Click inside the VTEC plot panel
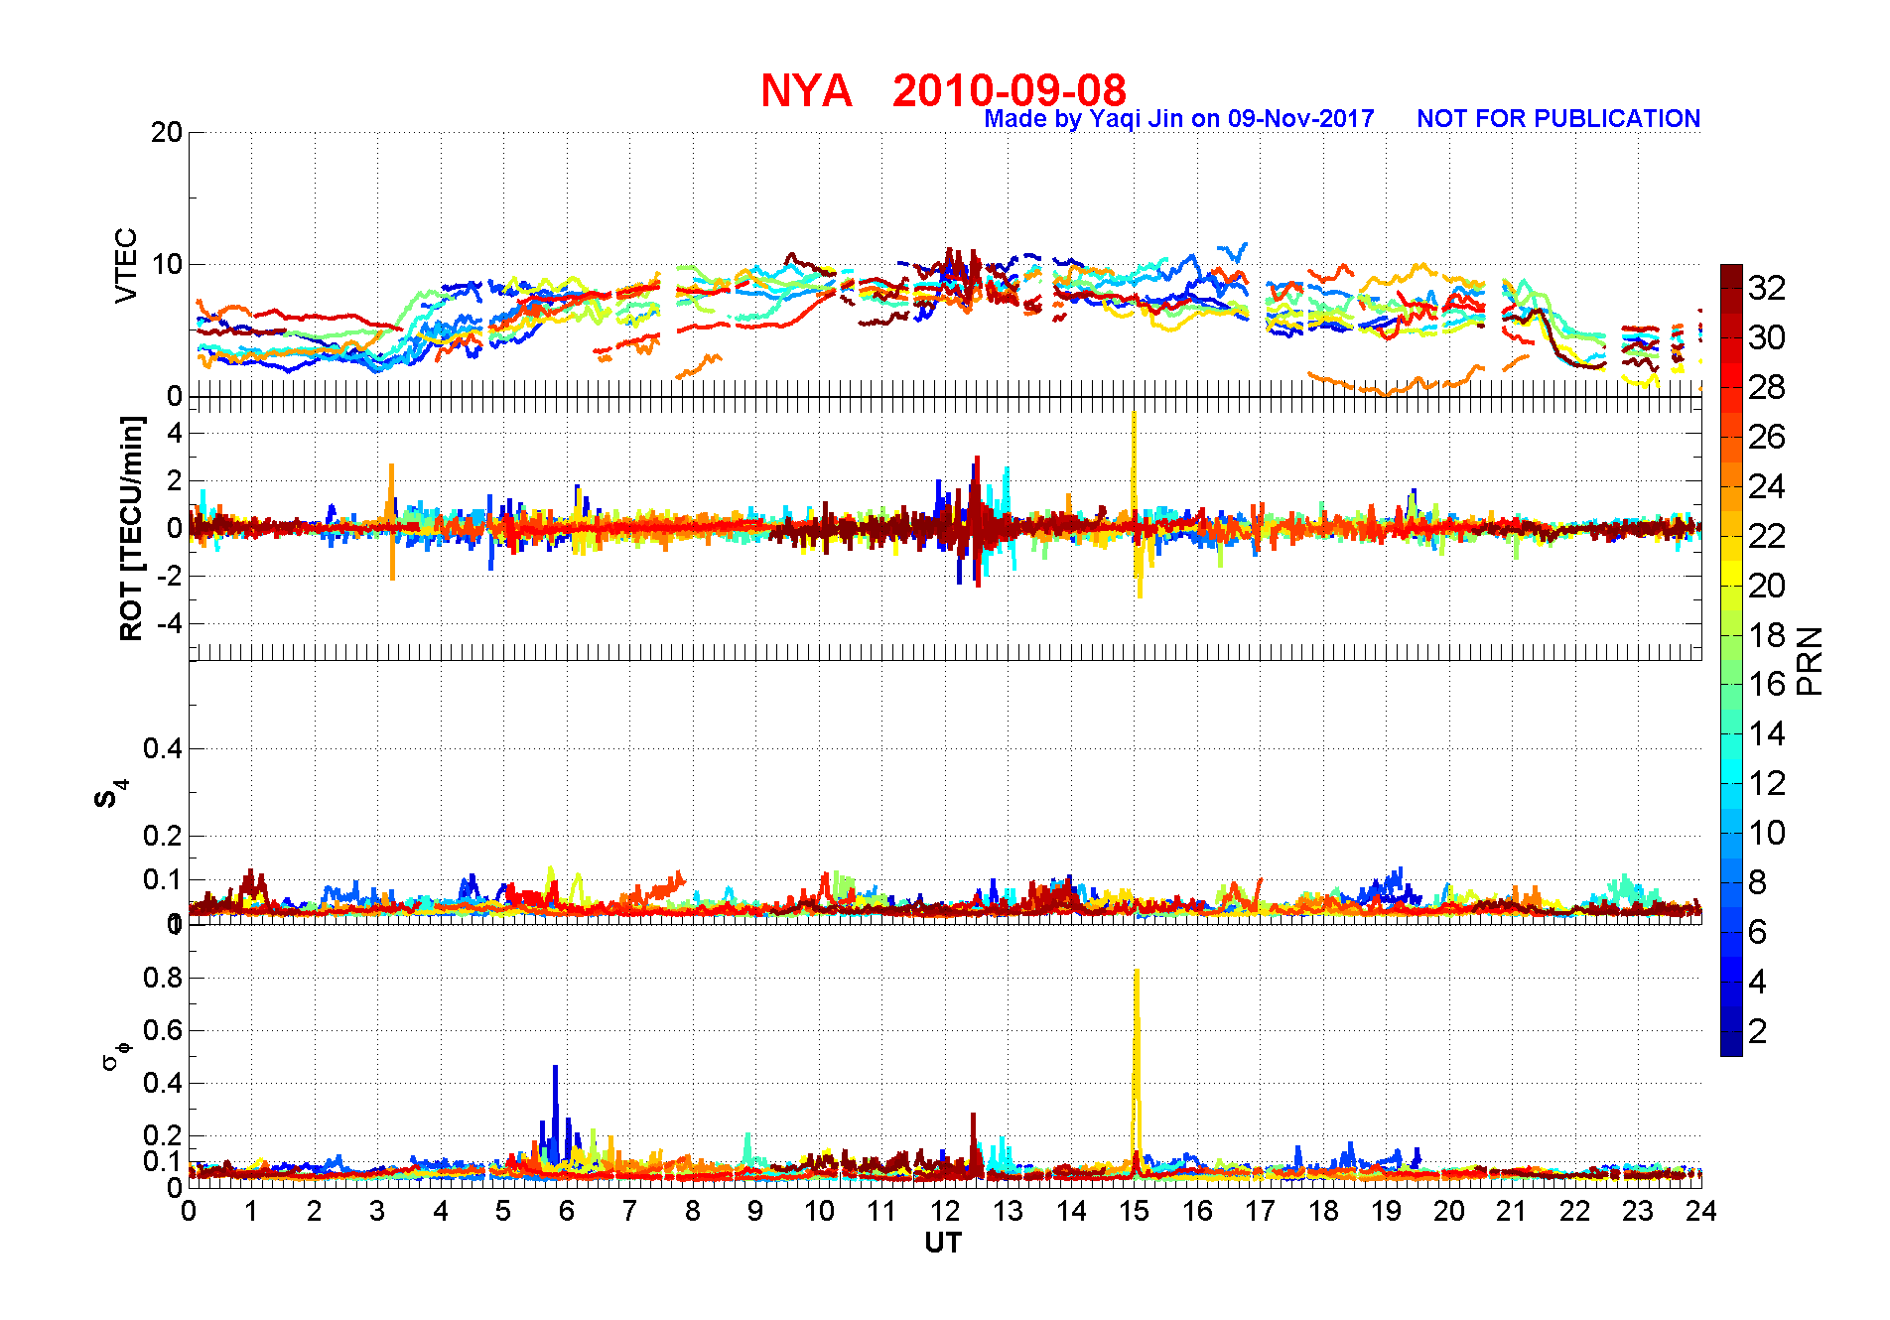This screenshot has width=1890, height=1320. (945, 264)
